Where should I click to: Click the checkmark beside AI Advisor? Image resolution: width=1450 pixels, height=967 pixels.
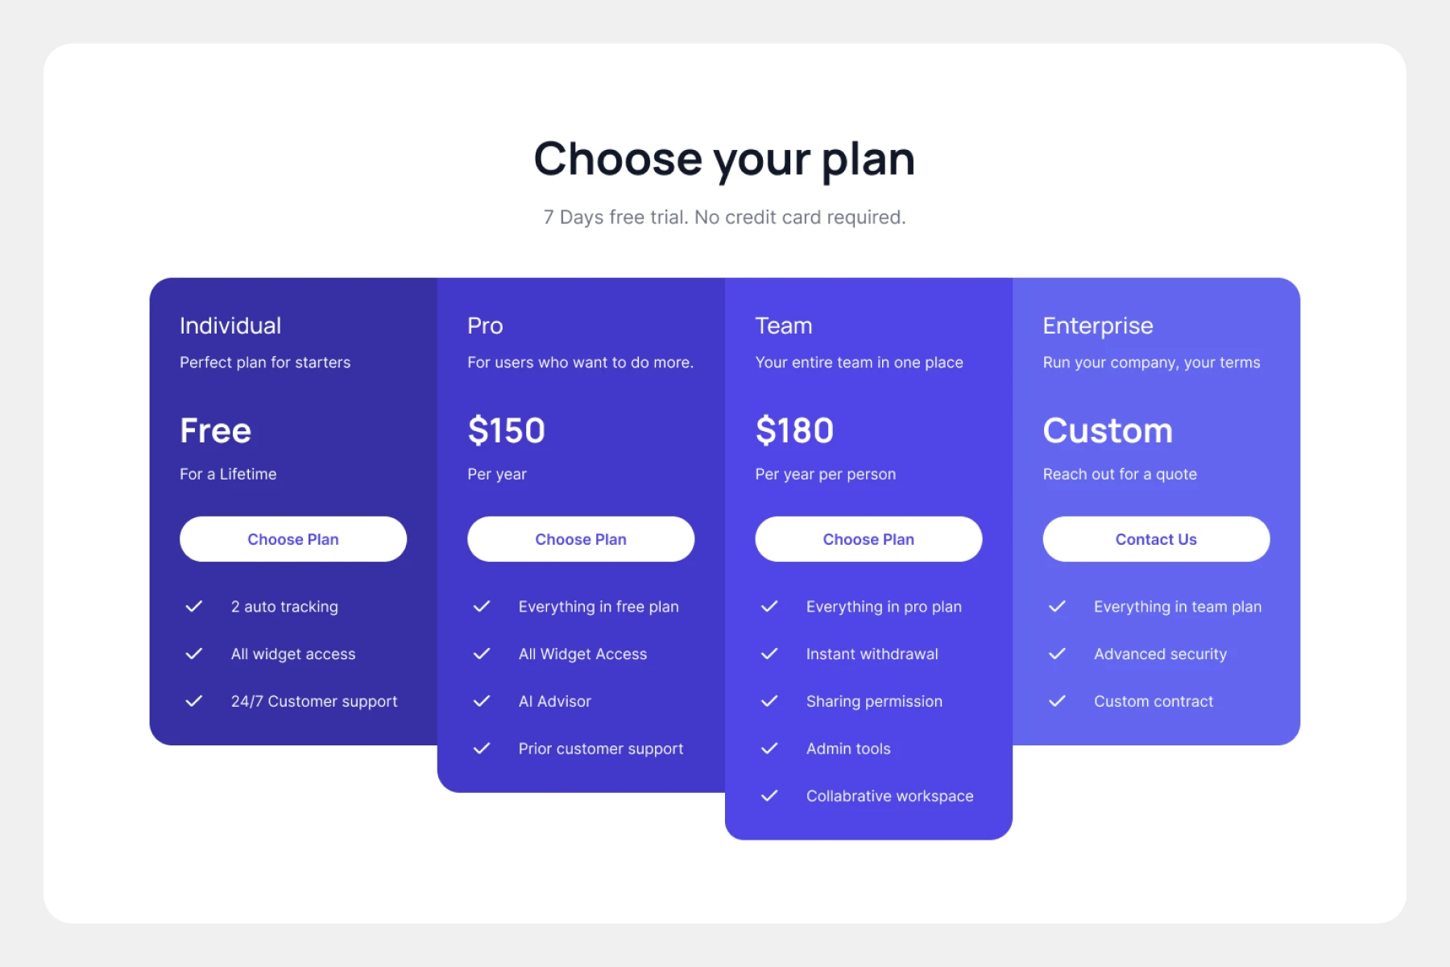tap(482, 701)
